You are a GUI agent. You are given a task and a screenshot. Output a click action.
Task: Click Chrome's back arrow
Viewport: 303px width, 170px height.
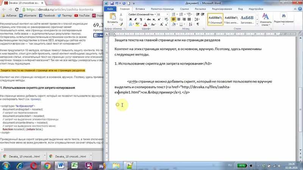click(4, 9)
